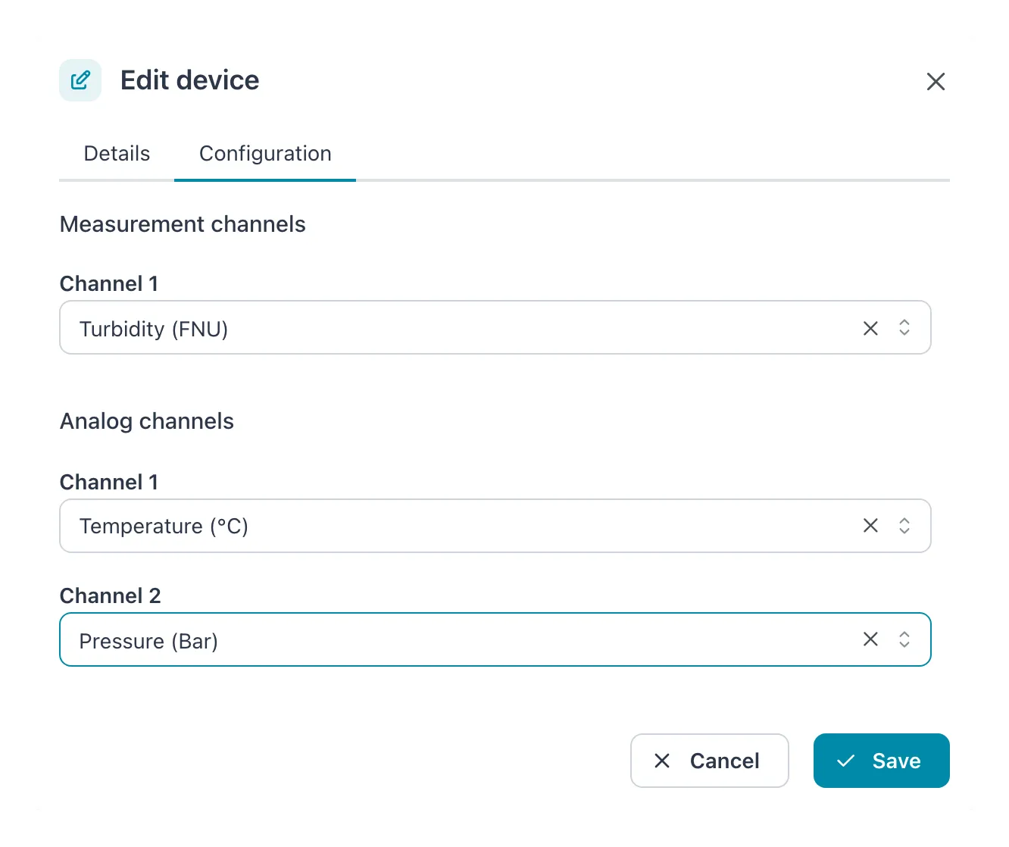The height and width of the screenshot is (847, 1009).
Task: Click the Turbidity (FNU) field text
Action: tap(154, 329)
